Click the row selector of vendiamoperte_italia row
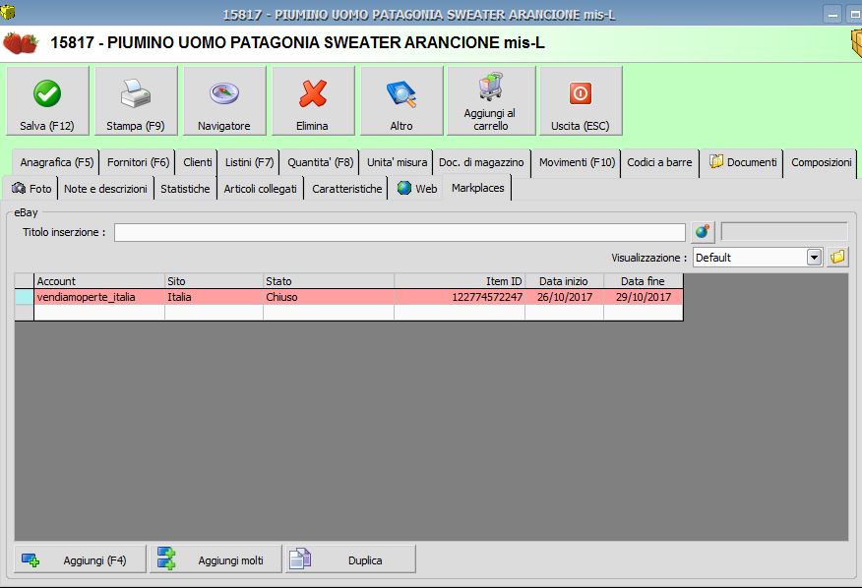 (24, 297)
